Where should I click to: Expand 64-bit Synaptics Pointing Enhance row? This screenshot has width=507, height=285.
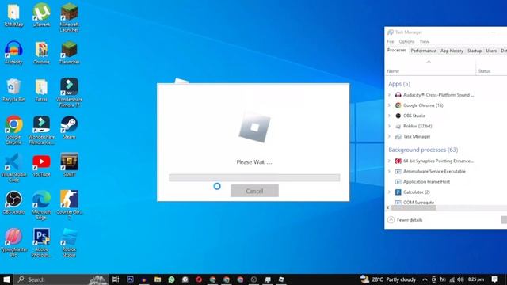point(389,161)
